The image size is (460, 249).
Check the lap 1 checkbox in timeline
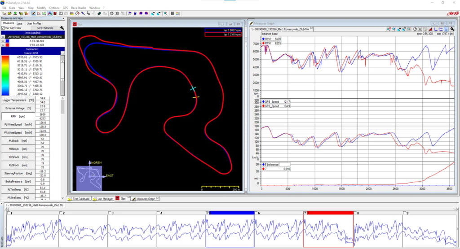[9, 213]
